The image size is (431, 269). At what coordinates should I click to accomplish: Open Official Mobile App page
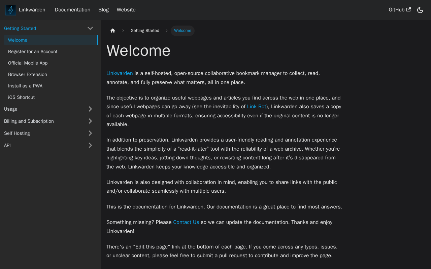click(x=28, y=63)
